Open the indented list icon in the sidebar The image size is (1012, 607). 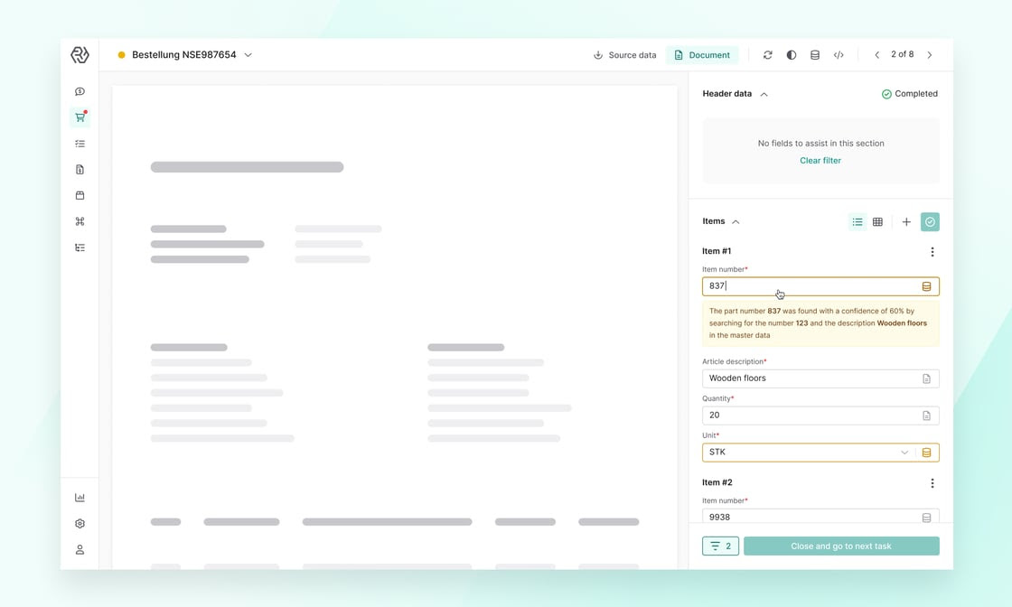80,247
